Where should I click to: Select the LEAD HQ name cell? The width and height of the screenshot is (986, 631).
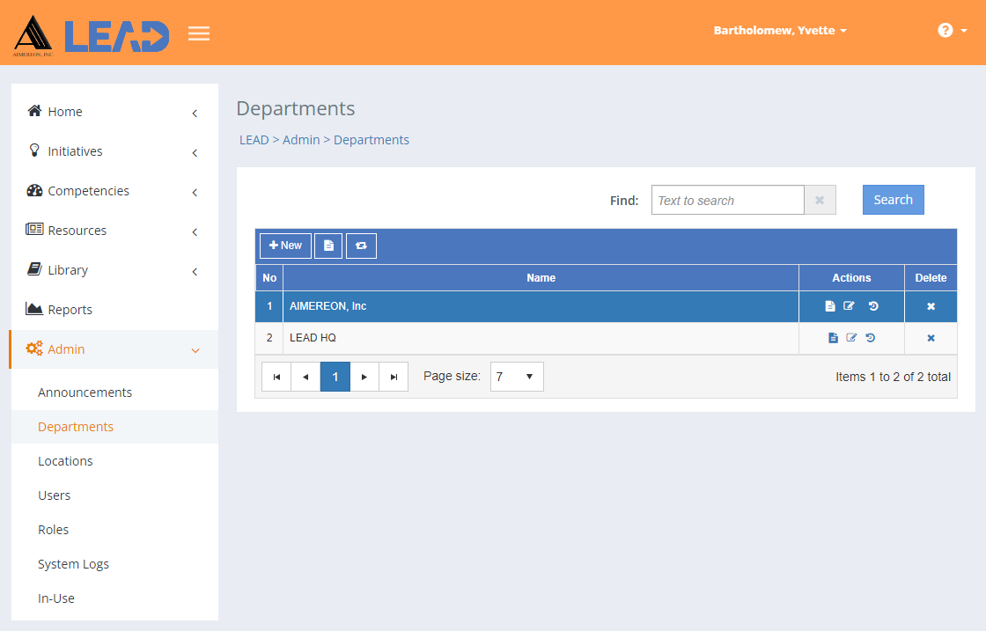541,338
